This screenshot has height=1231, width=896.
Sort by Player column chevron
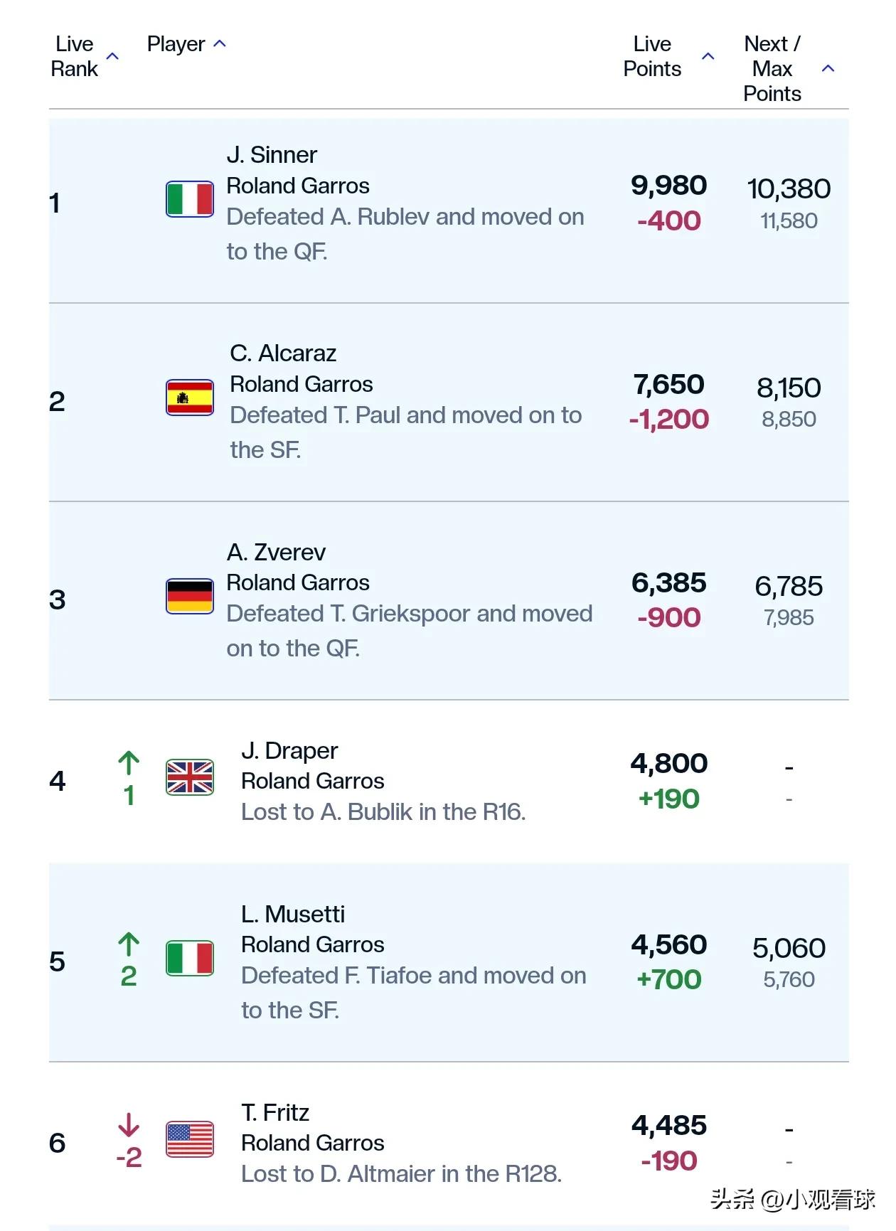point(220,44)
